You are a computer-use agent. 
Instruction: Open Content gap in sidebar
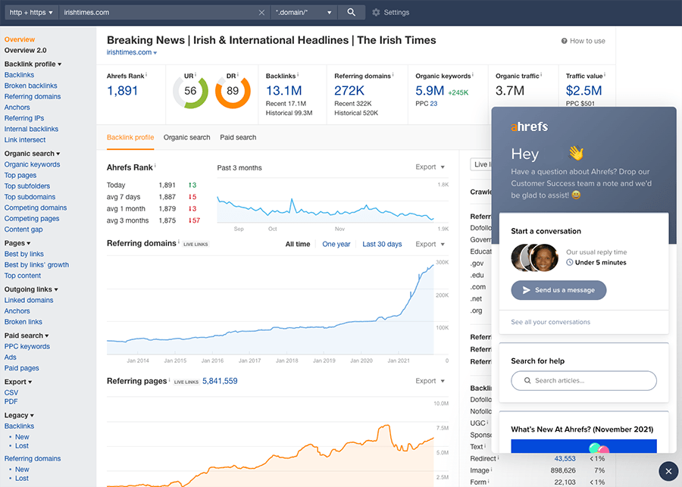pos(23,229)
